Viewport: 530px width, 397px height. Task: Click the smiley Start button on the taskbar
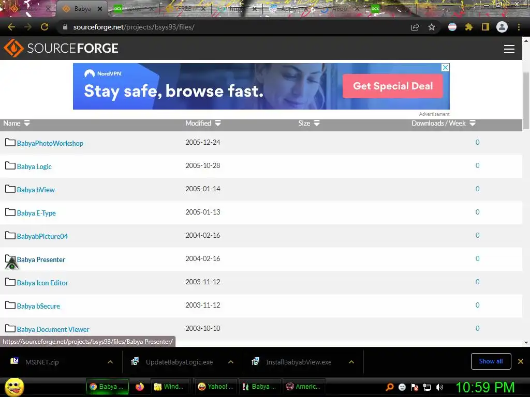click(14, 387)
